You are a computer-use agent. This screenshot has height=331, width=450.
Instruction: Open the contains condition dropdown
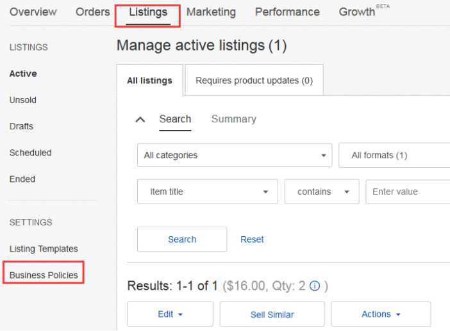pyautogui.click(x=322, y=191)
